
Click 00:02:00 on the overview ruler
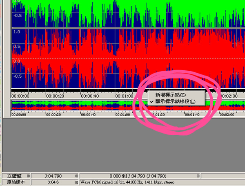tap(227, 114)
